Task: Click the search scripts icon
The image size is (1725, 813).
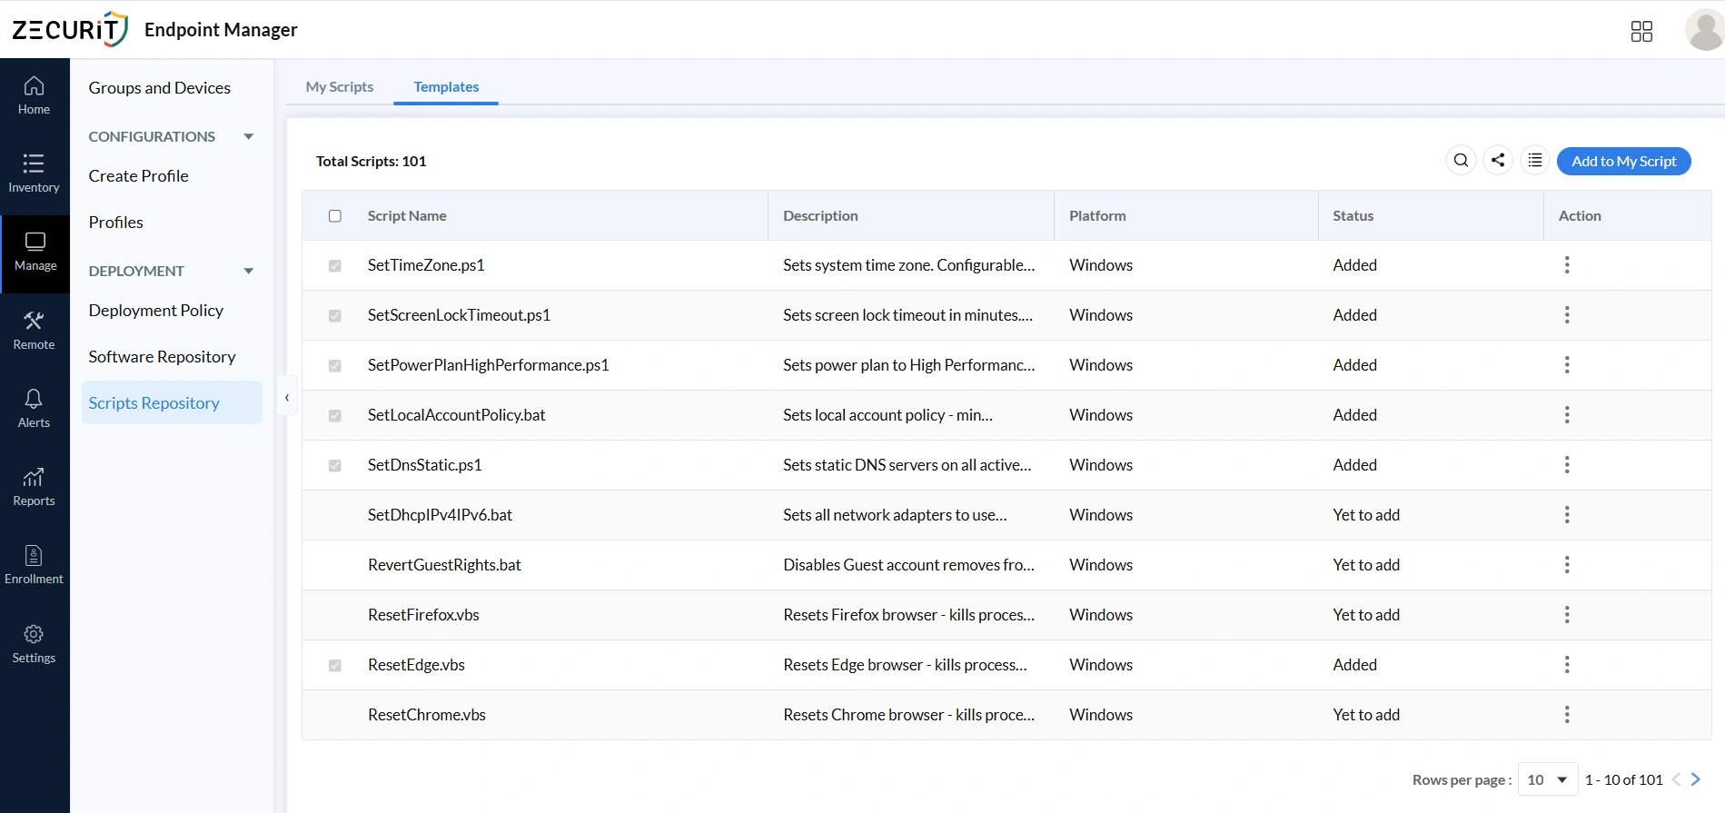Action: (1461, 161)
